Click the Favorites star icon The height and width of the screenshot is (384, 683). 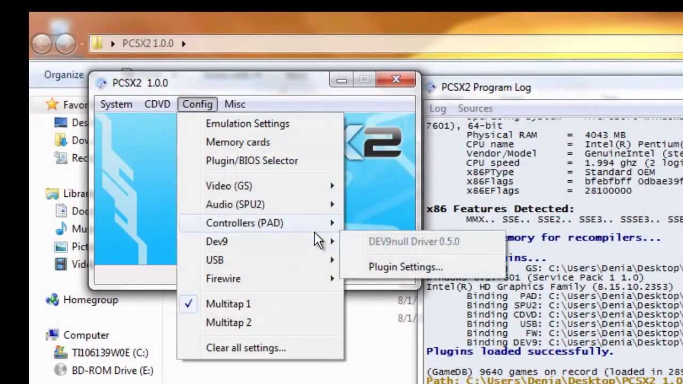[x=52, y=104]
